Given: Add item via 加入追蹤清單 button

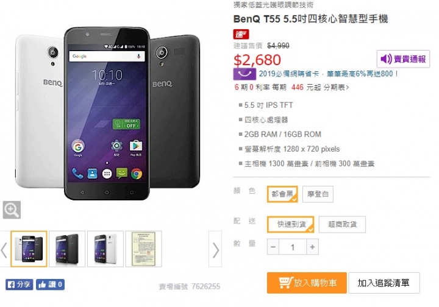Looking at the screenshot, I should 384,283.
